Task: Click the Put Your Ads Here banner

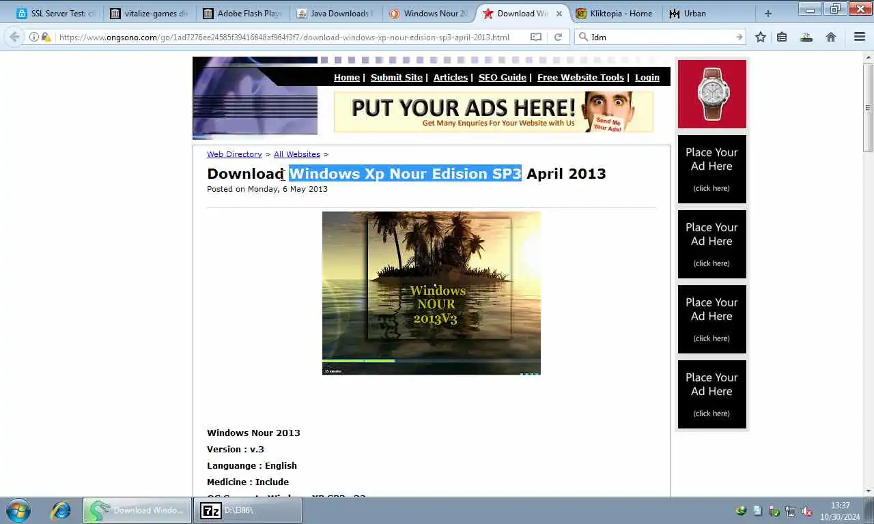Action: [494, 112]
